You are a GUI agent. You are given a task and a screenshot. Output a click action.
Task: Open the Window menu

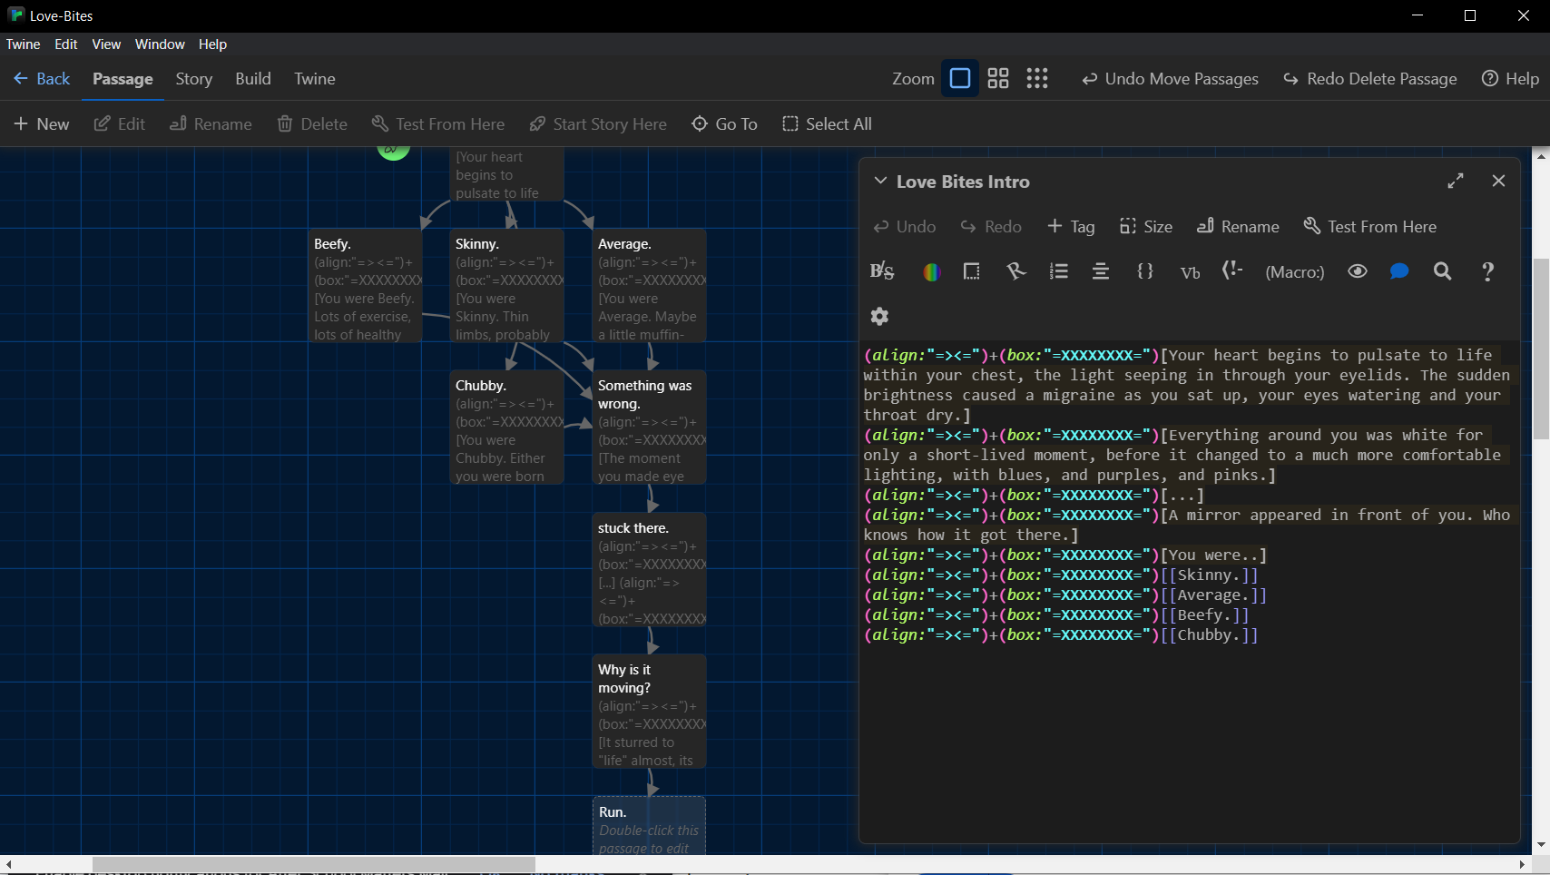tap(160, 44)
